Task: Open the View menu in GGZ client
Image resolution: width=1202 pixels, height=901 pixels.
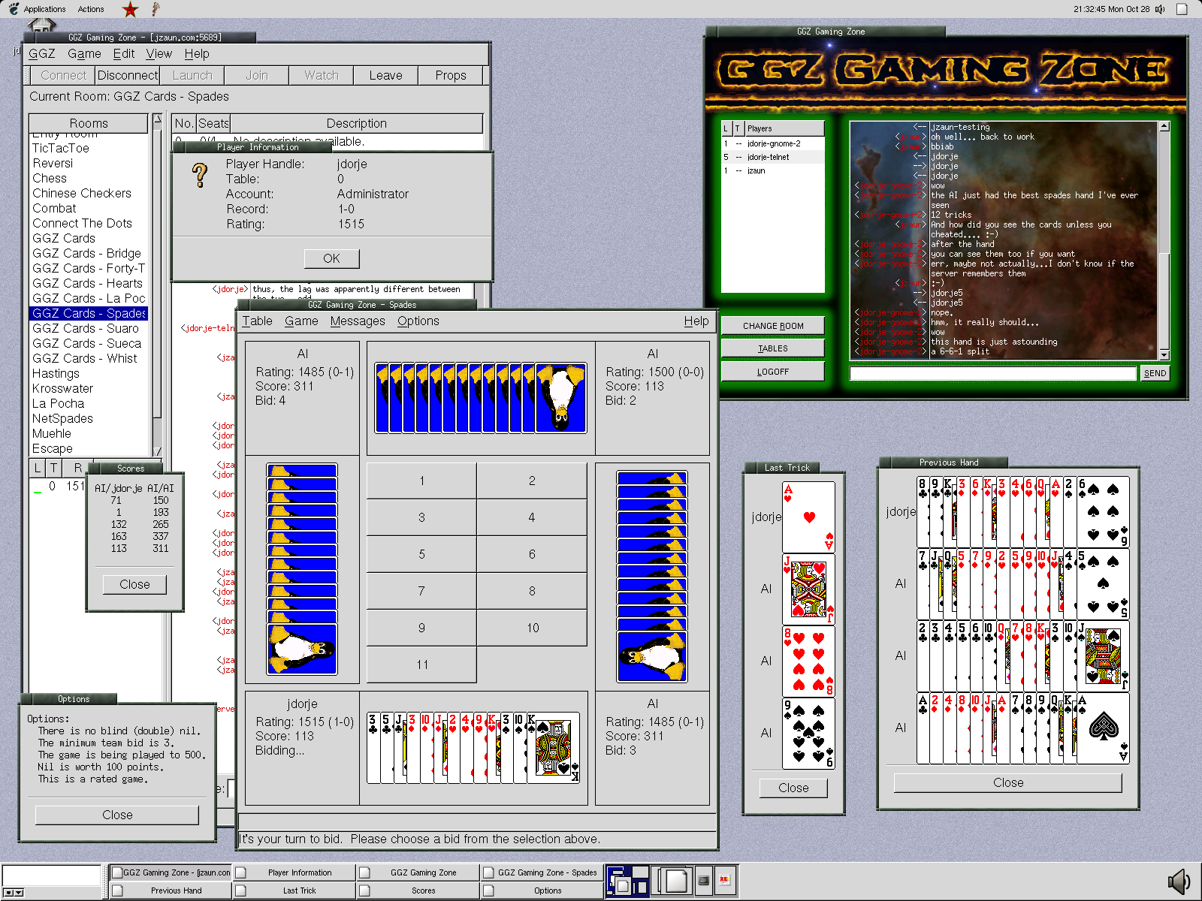Action: [x=159, y=54]
